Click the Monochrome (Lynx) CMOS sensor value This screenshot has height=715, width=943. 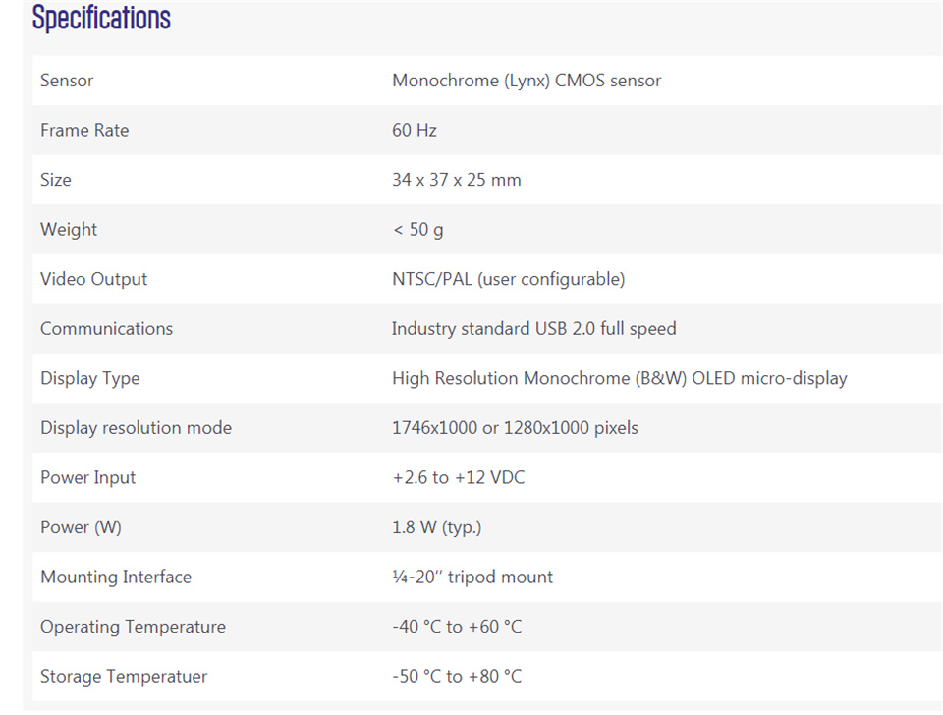tap(527, 80)
